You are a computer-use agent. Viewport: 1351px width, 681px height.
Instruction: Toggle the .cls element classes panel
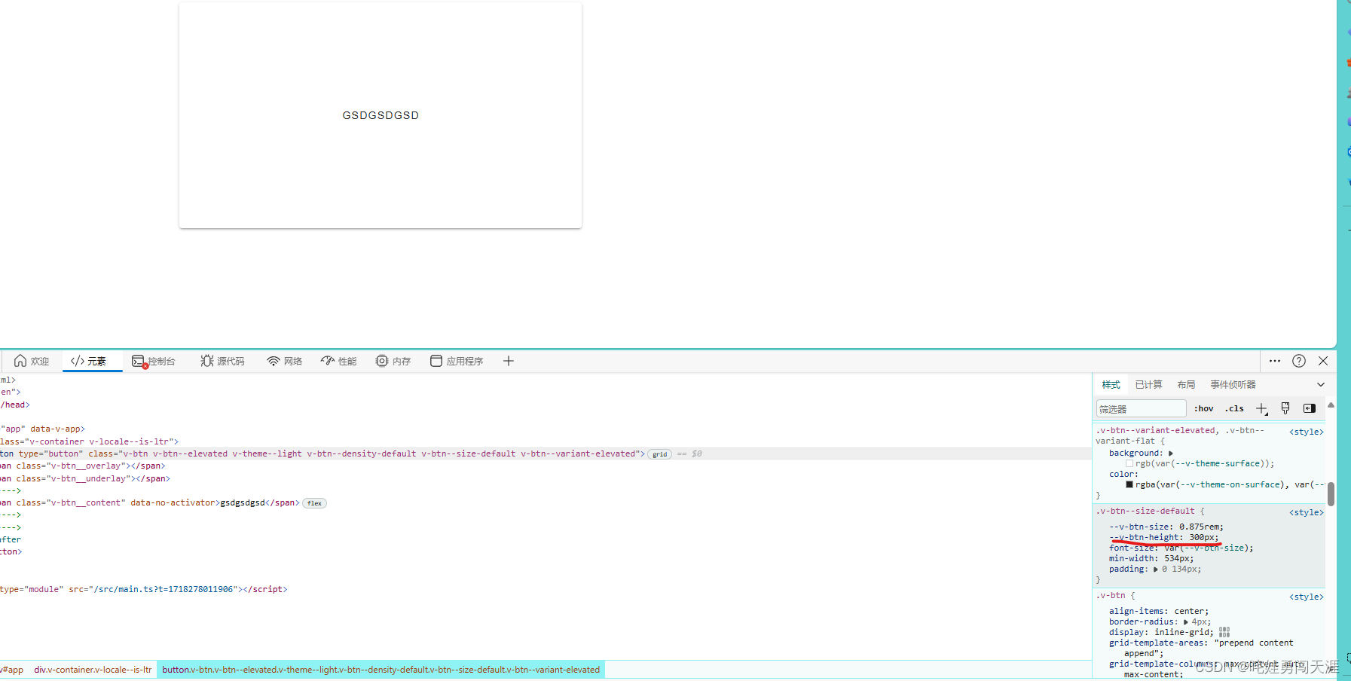tap(1235, 408)
